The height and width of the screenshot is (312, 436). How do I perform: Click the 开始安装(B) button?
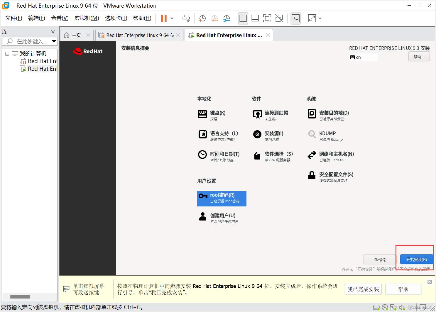[x=416, y=259]
